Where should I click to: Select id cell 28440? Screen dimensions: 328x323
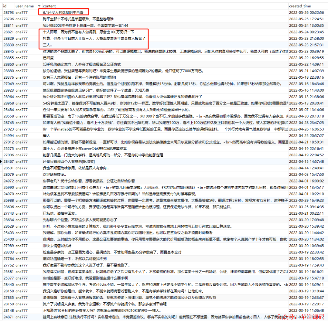[x=9, y=285]
